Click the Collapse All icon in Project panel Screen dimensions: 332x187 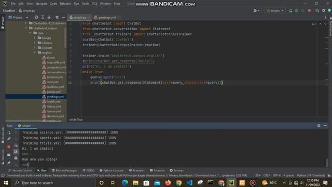pyautogui.click(x=49, y=17)
